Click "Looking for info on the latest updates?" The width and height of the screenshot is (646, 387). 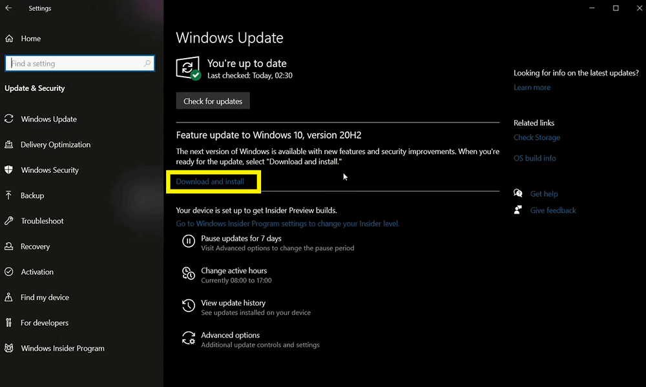(x=576, y=73)
